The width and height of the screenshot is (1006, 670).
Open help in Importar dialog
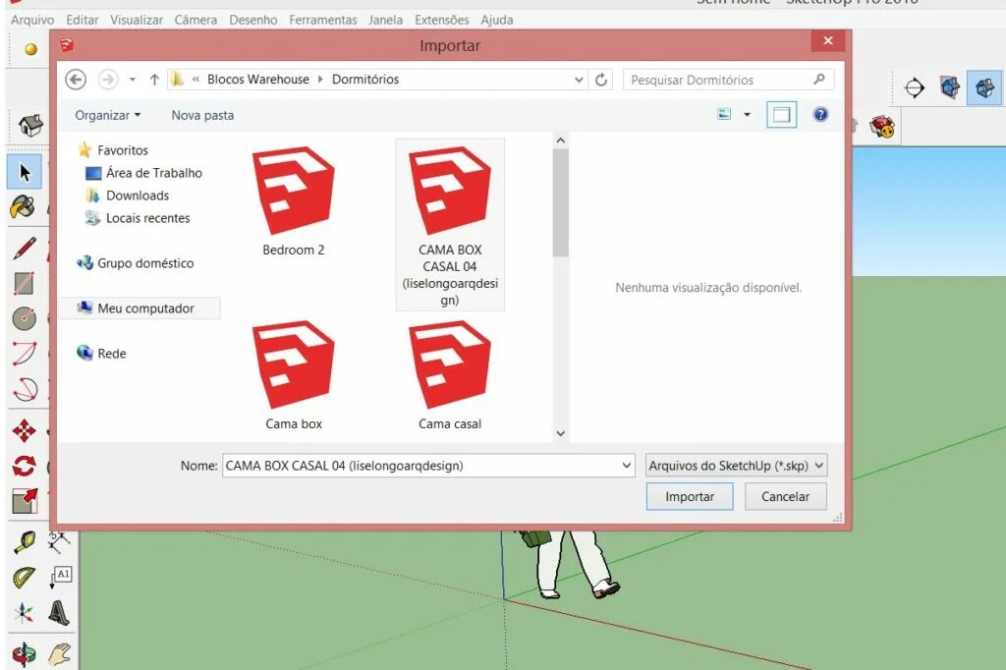pyautogui.click(x=820, y=114)
